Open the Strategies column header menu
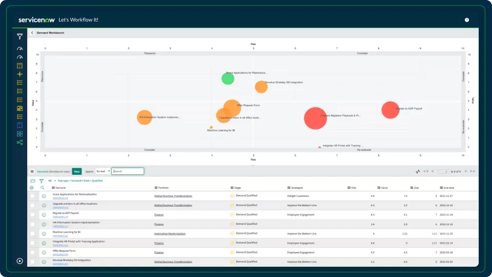 tap(289, 188)
